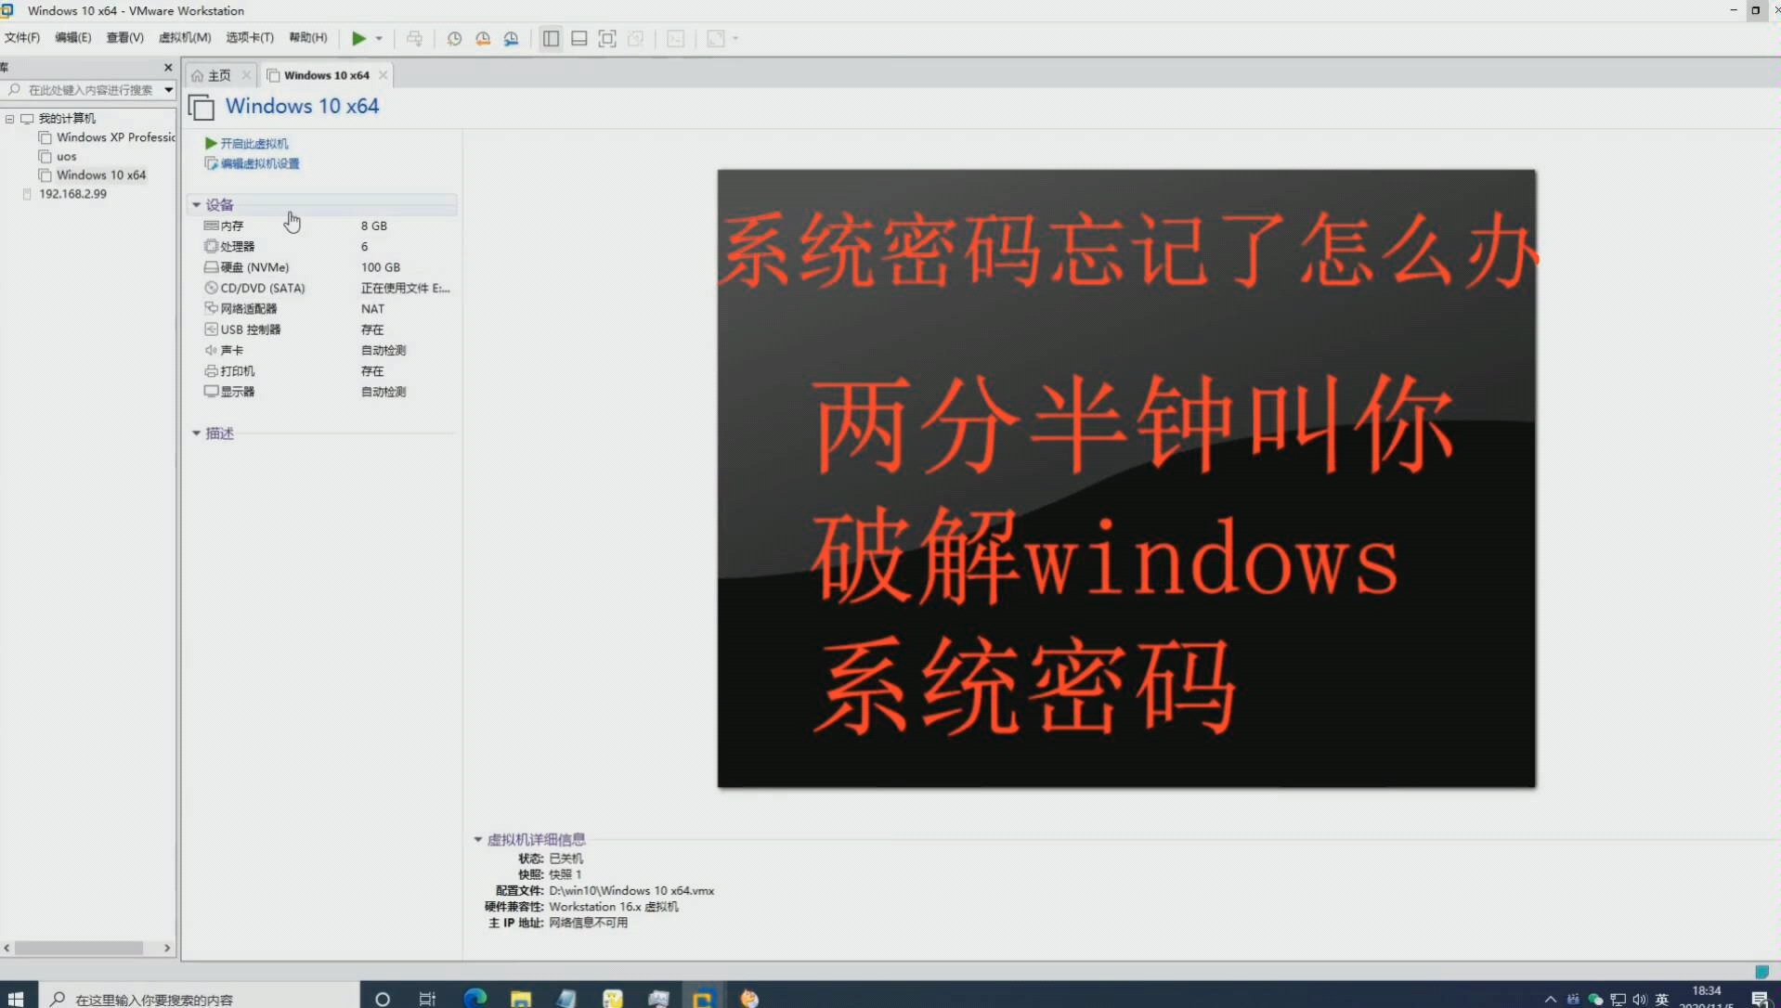Open the snapshot manager icon
Screen dimensions: 1781x1008
[511, 38]
